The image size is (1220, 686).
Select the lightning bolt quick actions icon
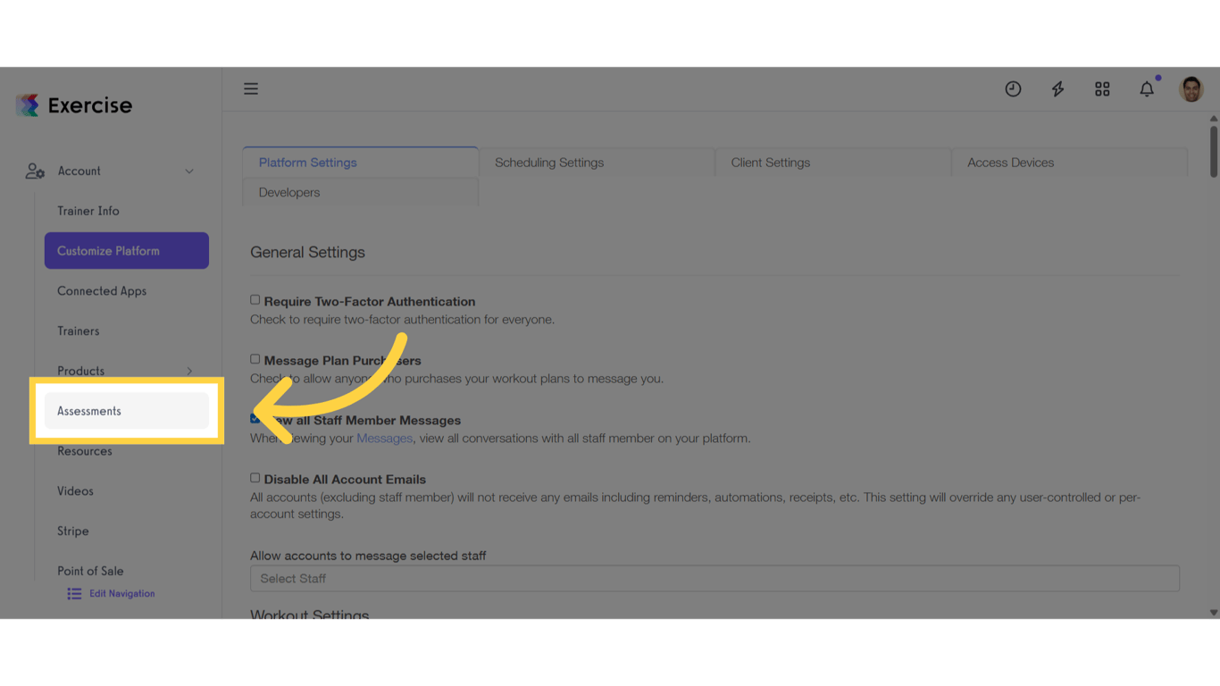tap(1057, 88)
